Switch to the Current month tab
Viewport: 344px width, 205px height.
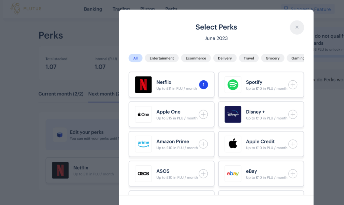pyautogui.click(x=61, y=94)
